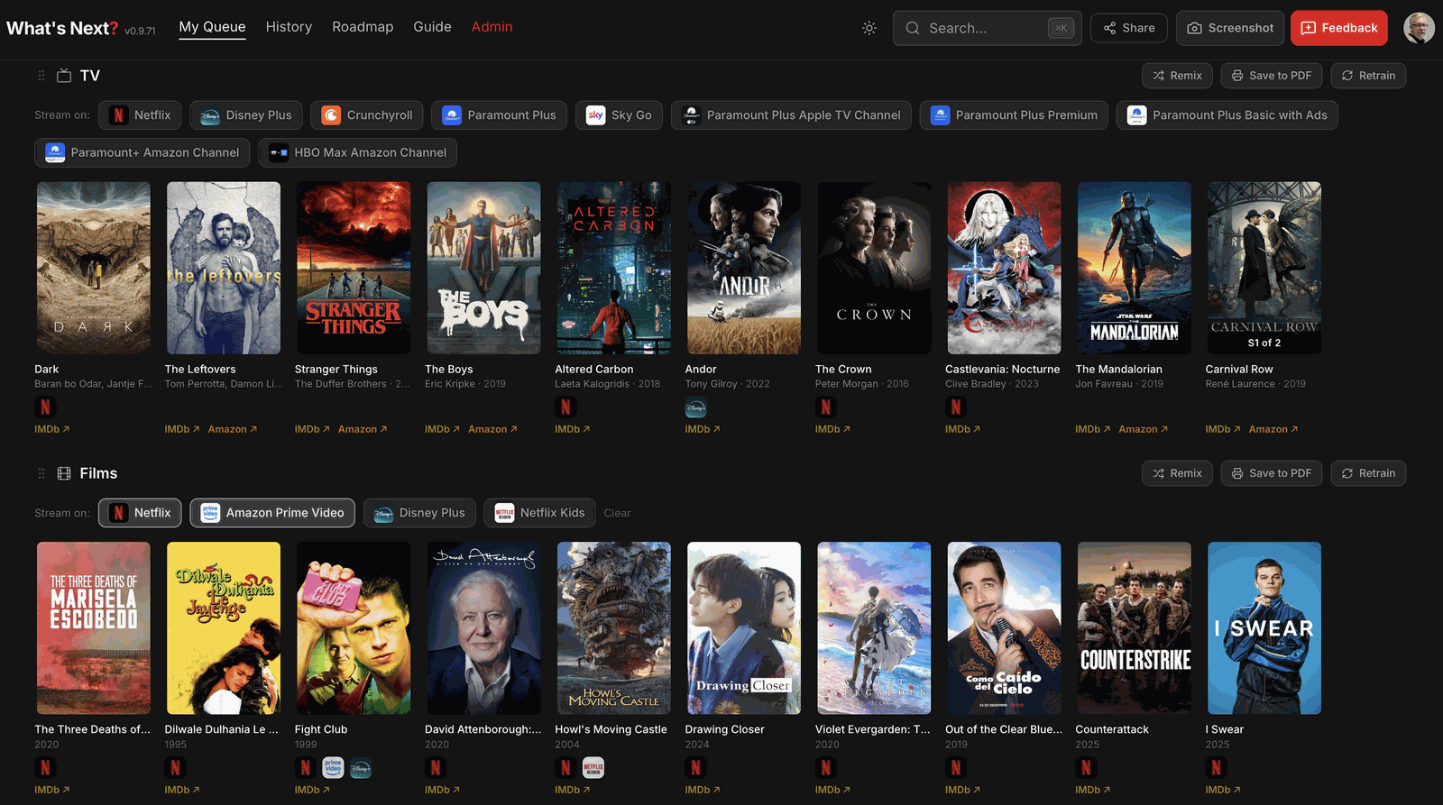Viewport: 1443px width, 805px height.
Task: Switch to the My Queue tab
Action: [212, 27]
